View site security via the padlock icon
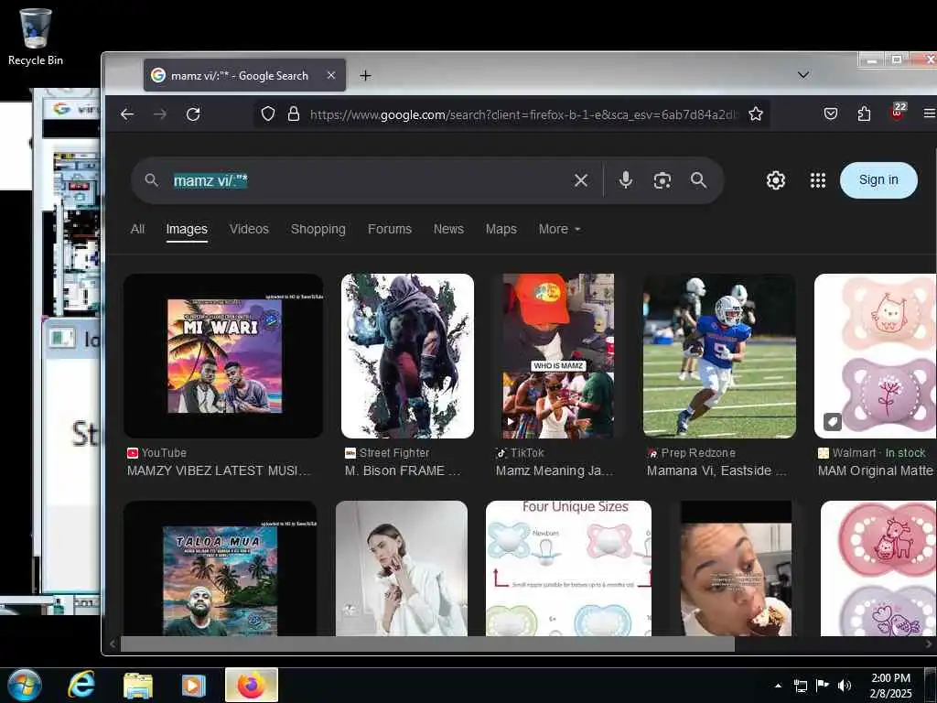The width and height of the screenshot is (937, 703). coord(294,114)
